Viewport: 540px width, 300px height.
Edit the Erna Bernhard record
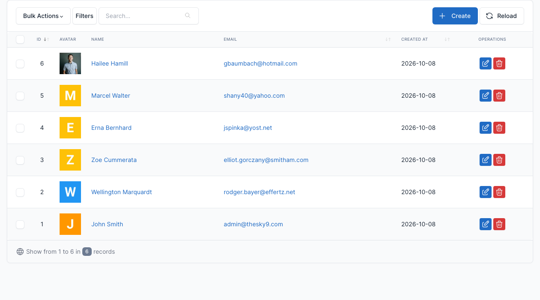point(486,128)
